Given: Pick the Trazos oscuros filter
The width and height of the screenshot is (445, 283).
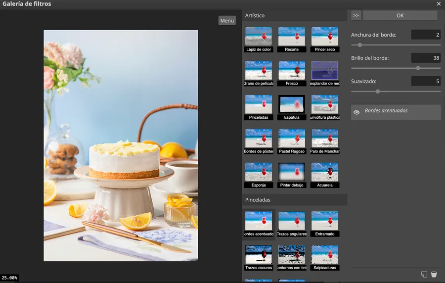Looking at the screenshot, I should [x=259, y=257].
